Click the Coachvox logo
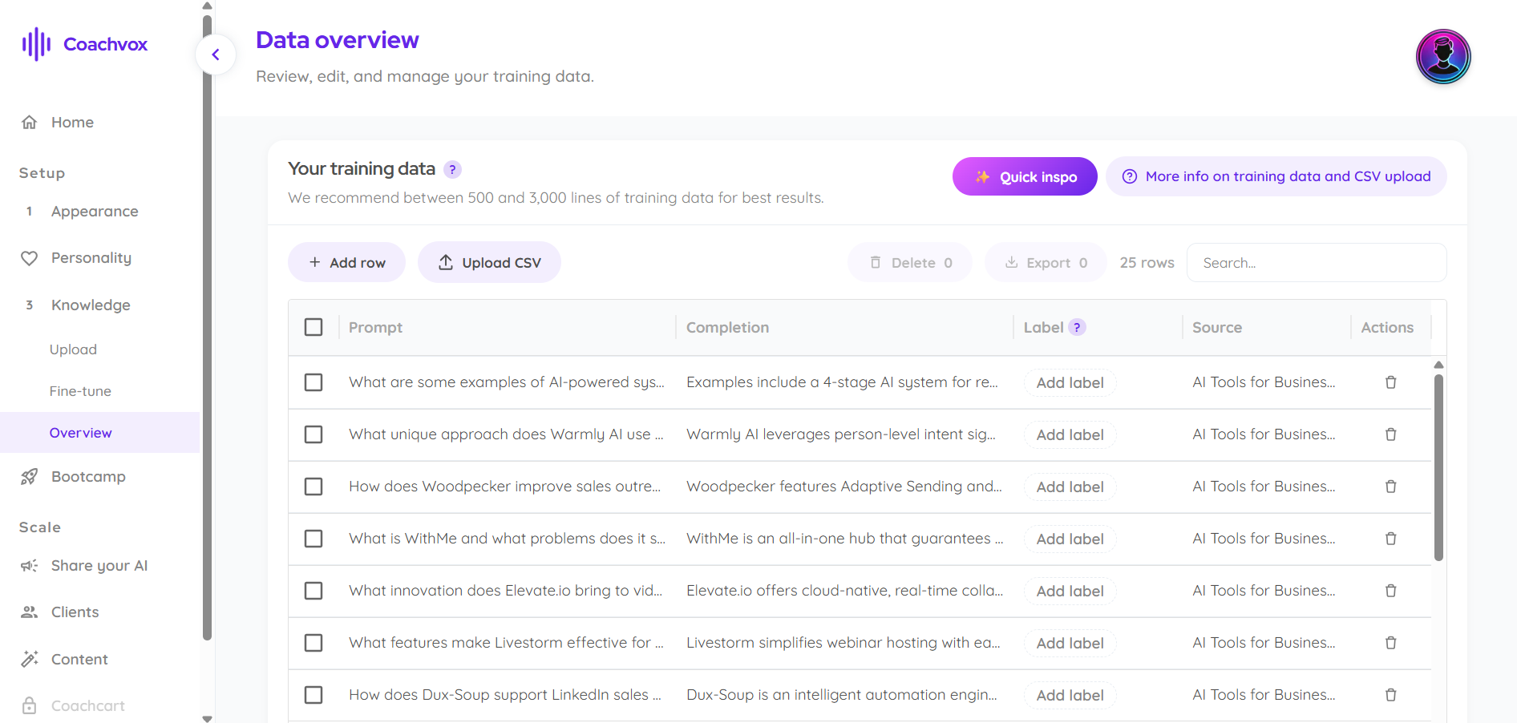Viewport: 1517px width, 723px height. click(x=84, y=44)
